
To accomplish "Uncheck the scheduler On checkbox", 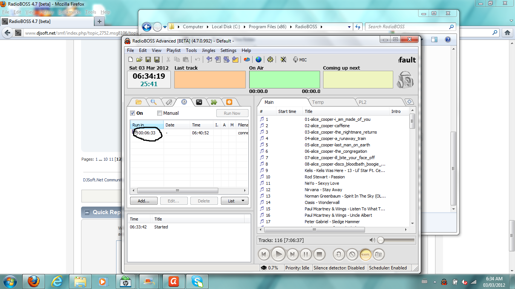I will click(132, 113).
